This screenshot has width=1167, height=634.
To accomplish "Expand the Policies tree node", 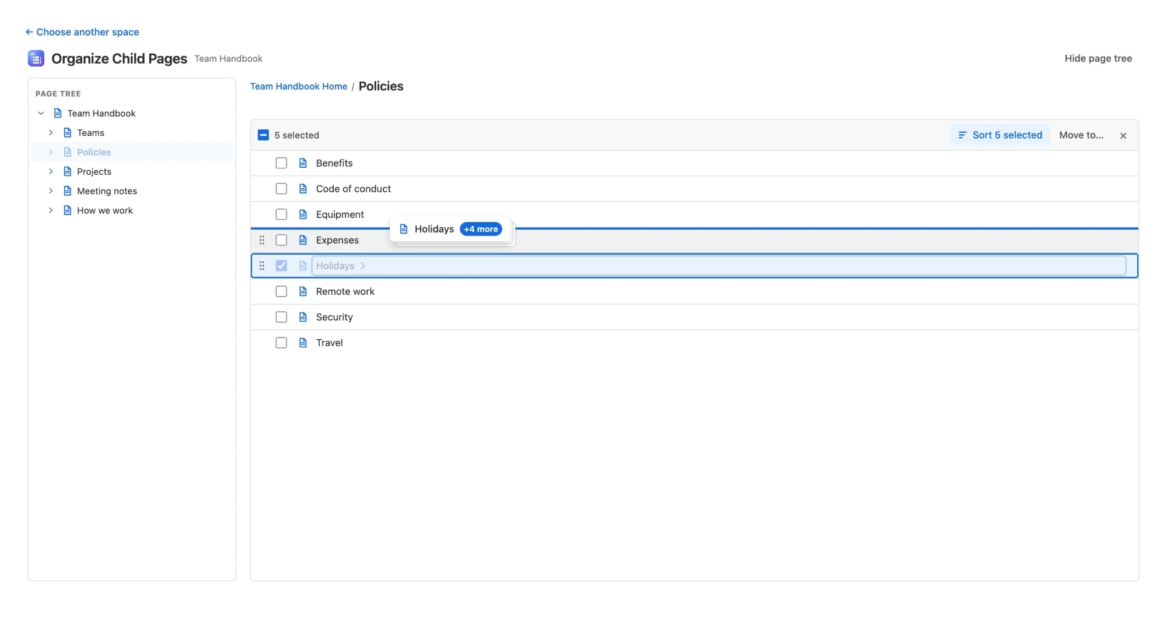I will coord(51,152).
